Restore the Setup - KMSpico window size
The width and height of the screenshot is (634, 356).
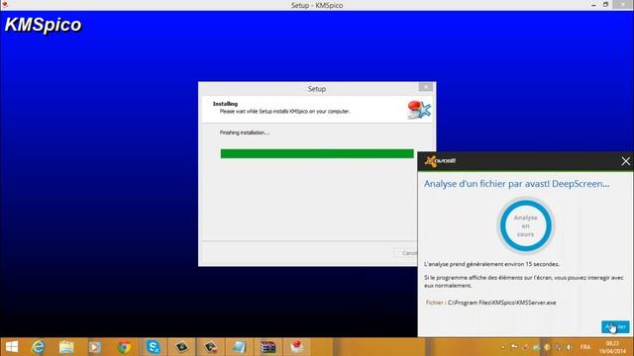tap(605, 5)
